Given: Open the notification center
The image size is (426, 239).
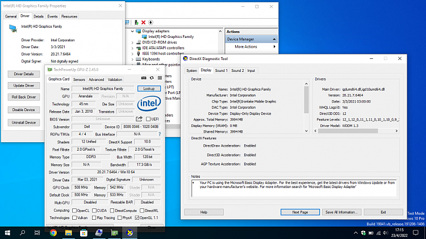Looking at the screenshot, I should (x=416, y=233).
